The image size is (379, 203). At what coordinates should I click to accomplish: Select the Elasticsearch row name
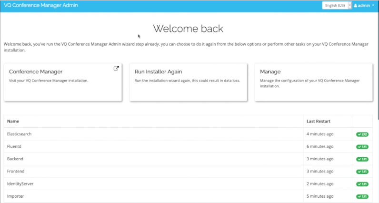click(19, 134)
